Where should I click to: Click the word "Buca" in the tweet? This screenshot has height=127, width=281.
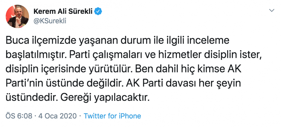click(17, 41)
